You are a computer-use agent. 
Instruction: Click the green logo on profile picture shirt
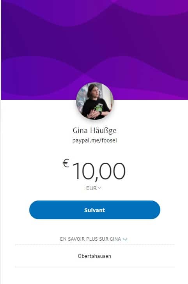[x=98, y=108]
